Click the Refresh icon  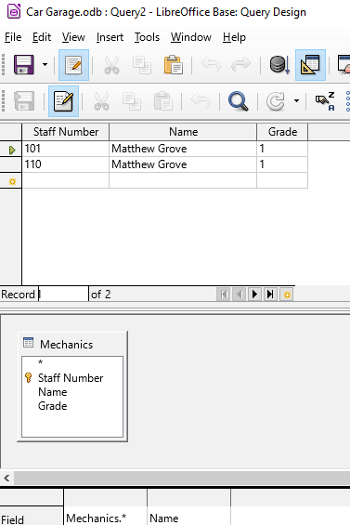pyautogui.click(x=276, y=101)
